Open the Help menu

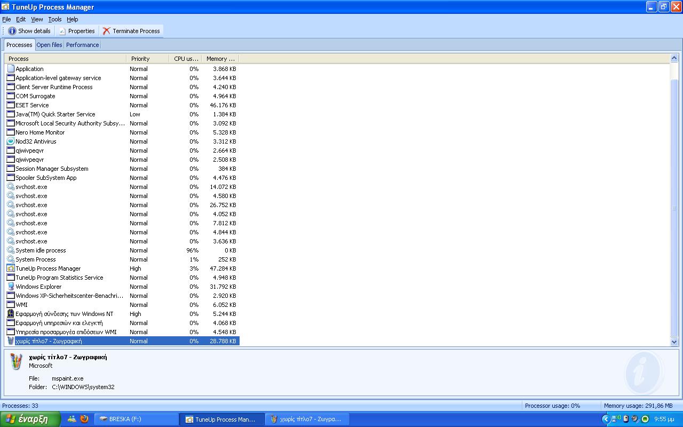coord(73,19)
